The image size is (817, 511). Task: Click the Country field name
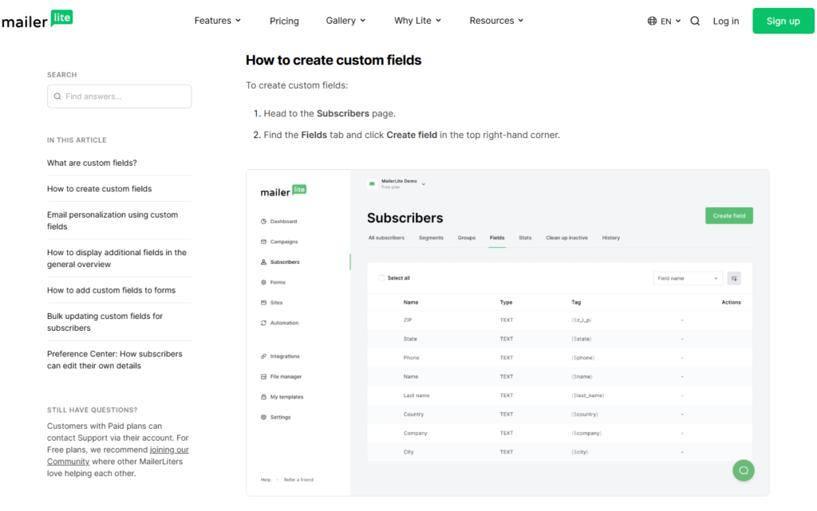click(413, 415)
